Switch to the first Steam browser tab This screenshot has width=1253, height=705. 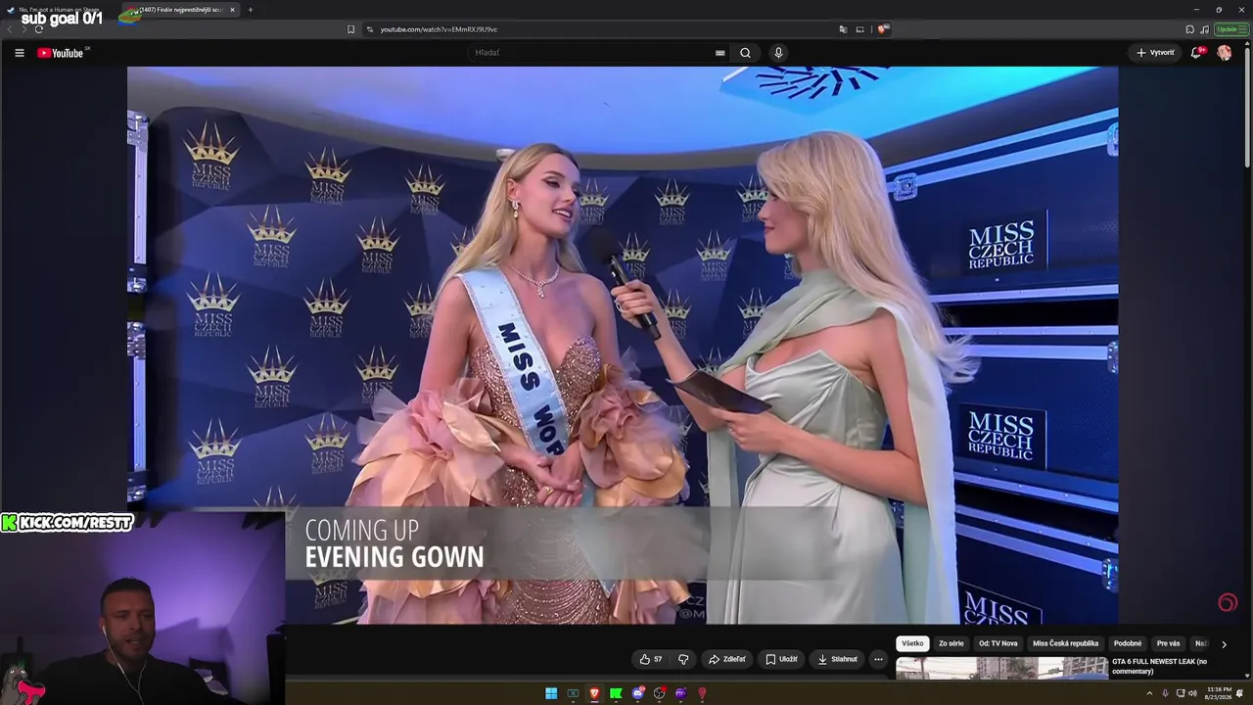click(x=59, y=10)
